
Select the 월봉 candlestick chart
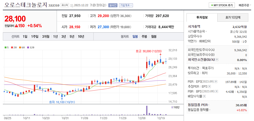[x=154, y=37]
